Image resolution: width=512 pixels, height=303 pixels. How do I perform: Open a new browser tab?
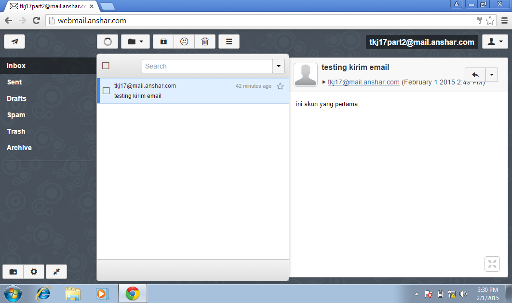tap(108, 6)
